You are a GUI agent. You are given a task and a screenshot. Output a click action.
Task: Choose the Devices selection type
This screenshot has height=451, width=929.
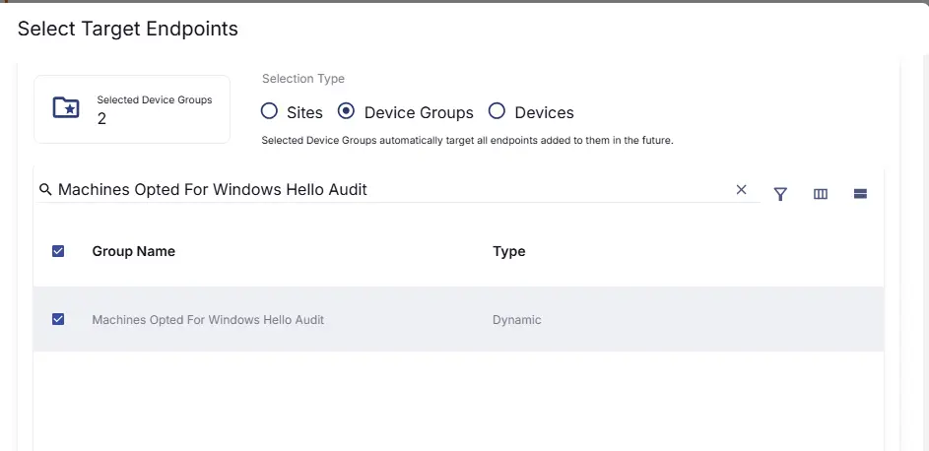497,111
